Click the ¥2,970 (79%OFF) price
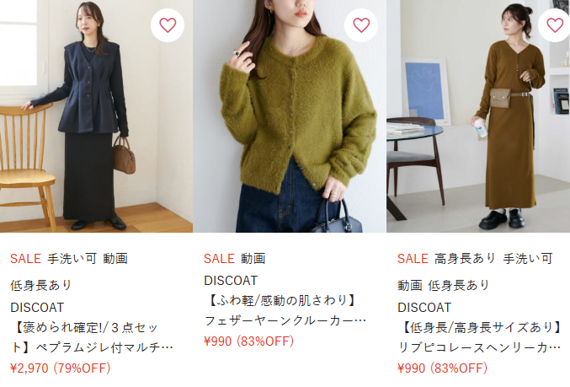This screenshot has width=570, height=387. [x=61, y=368]
